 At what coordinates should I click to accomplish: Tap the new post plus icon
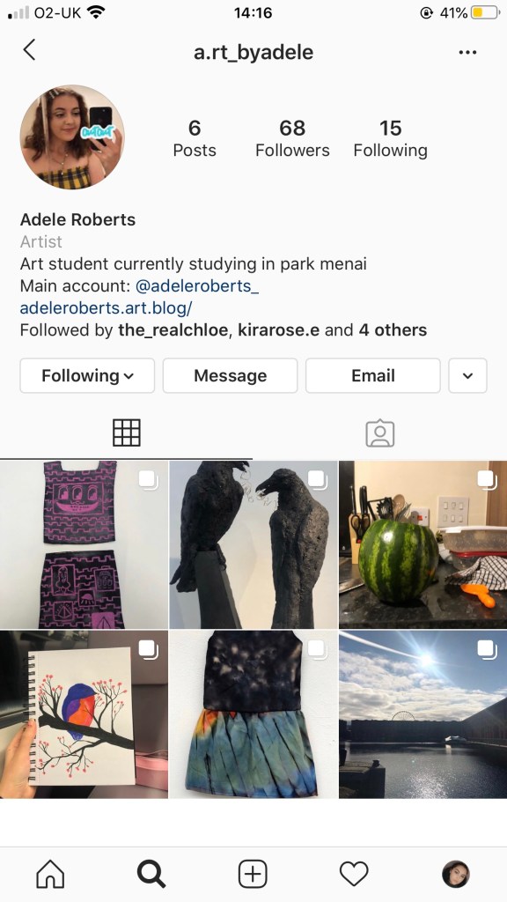pos(253,874)
